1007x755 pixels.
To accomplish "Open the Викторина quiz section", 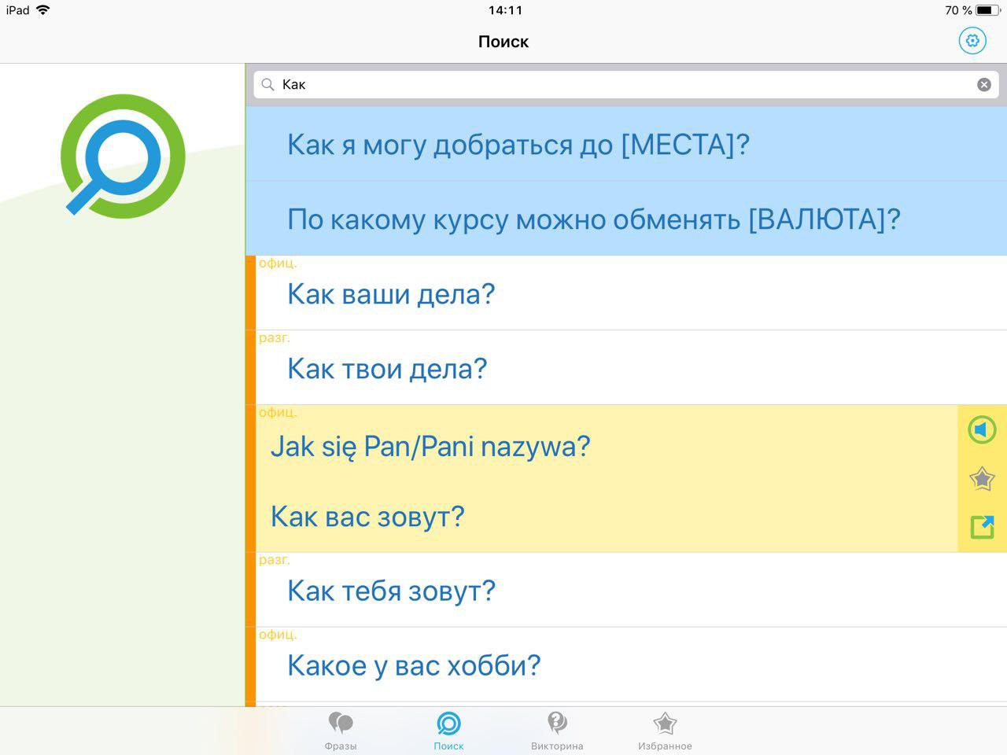I will (557, 730).
